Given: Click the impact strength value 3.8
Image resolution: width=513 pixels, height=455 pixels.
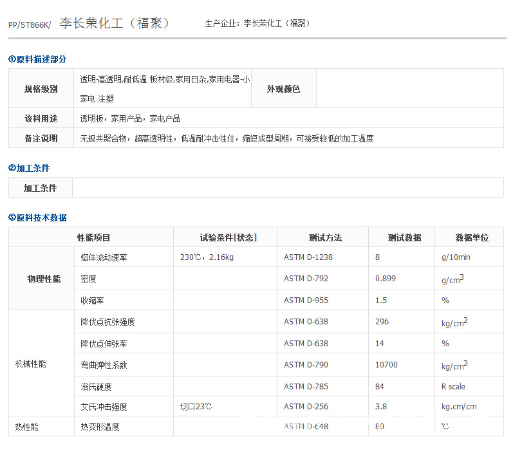Looking at the screenshot, I should tap(381, 407).
